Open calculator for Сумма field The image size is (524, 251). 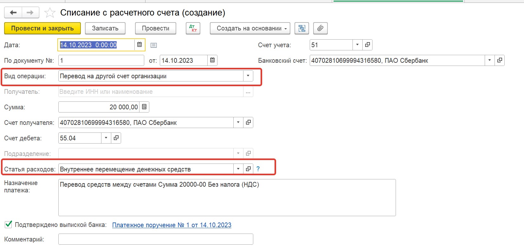144,107
